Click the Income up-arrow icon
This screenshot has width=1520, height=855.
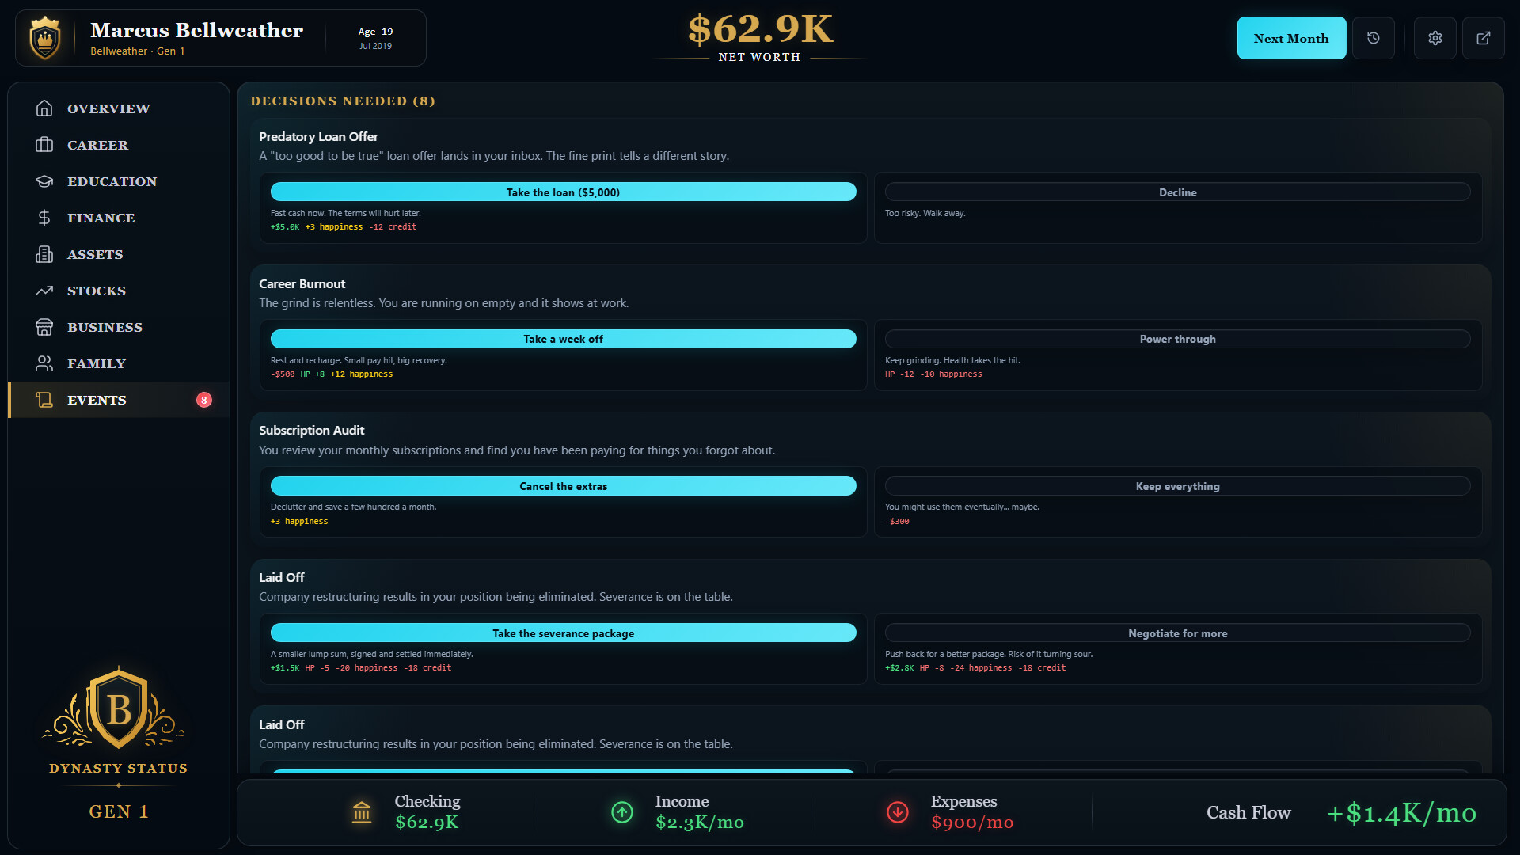point(622,812)
